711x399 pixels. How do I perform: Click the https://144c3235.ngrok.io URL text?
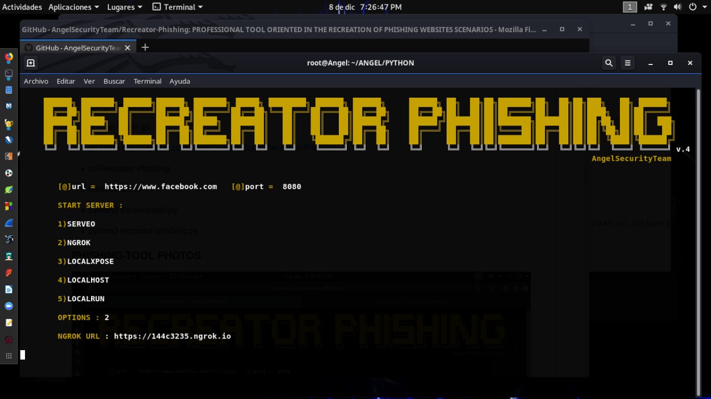pos(172,336)
